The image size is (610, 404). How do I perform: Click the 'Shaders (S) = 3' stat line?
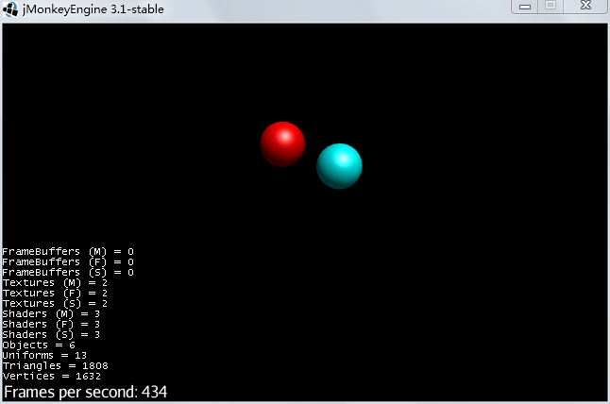(x=51, y=335)
